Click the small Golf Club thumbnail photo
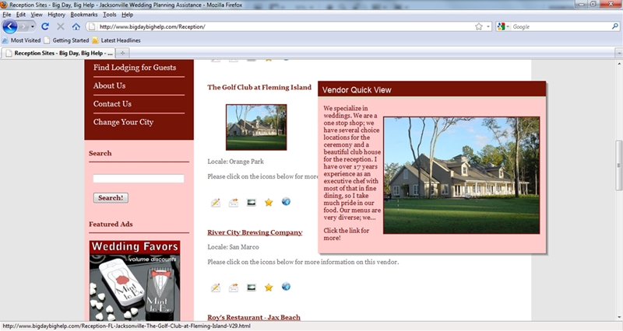The height and width of the screenshot is (331, 623). point(256,127)
